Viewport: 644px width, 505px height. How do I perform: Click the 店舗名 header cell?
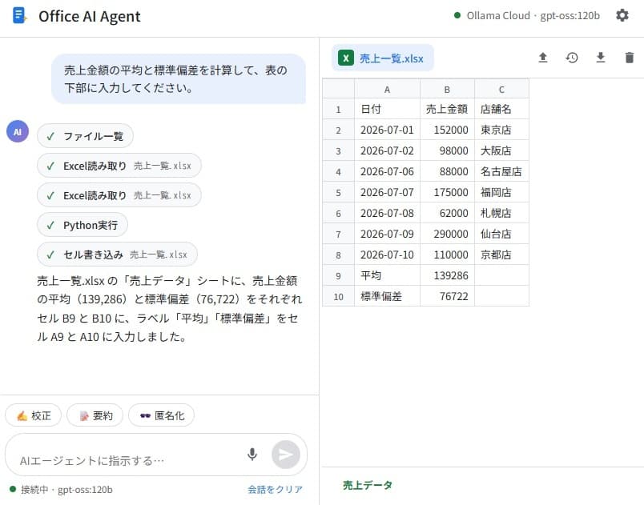click(x=501, y=109)
